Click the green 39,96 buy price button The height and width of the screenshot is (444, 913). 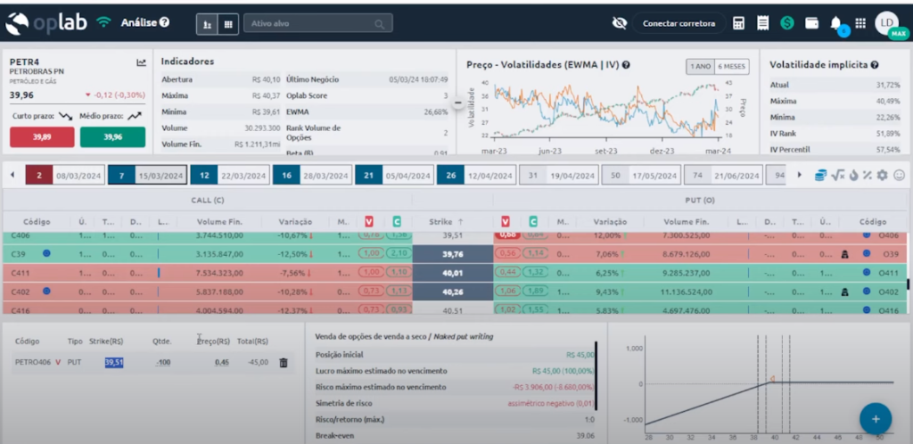[112, 137]
